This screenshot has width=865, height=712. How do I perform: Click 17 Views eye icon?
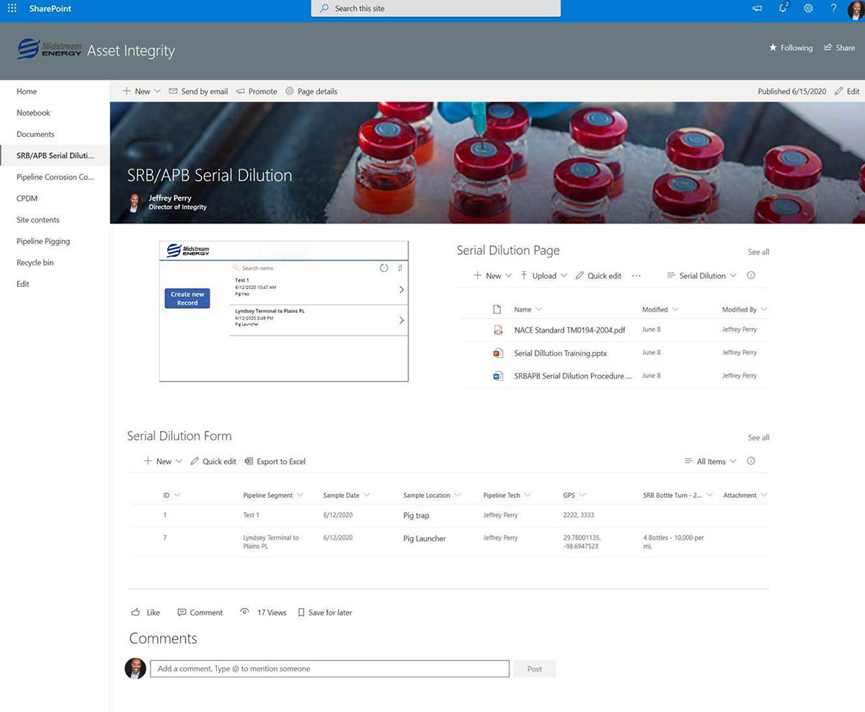tap(244, 612)
